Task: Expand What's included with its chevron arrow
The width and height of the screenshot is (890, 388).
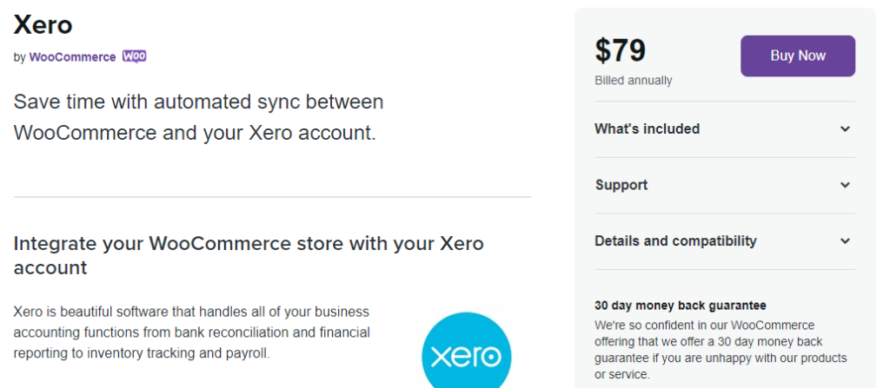Action: pyautogui.click(x=845, y=129)
